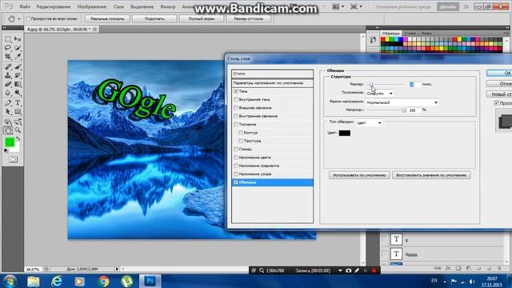The height and width of the screenshot is (288, 512).
Task: Open the Режим наложения dropdown
Action: (402, 102)
